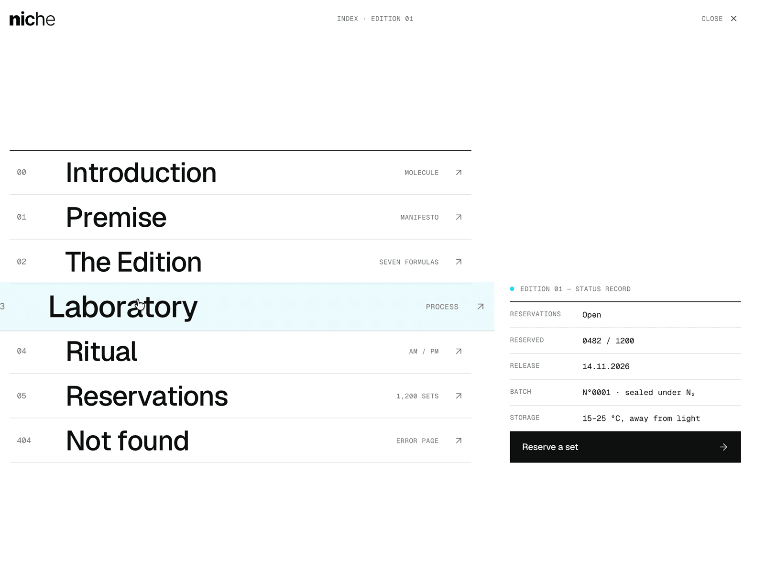Screen dimensions: 765x574
Task: Click the INDEX · EDITION 01 header text
Action: [375, 19]
